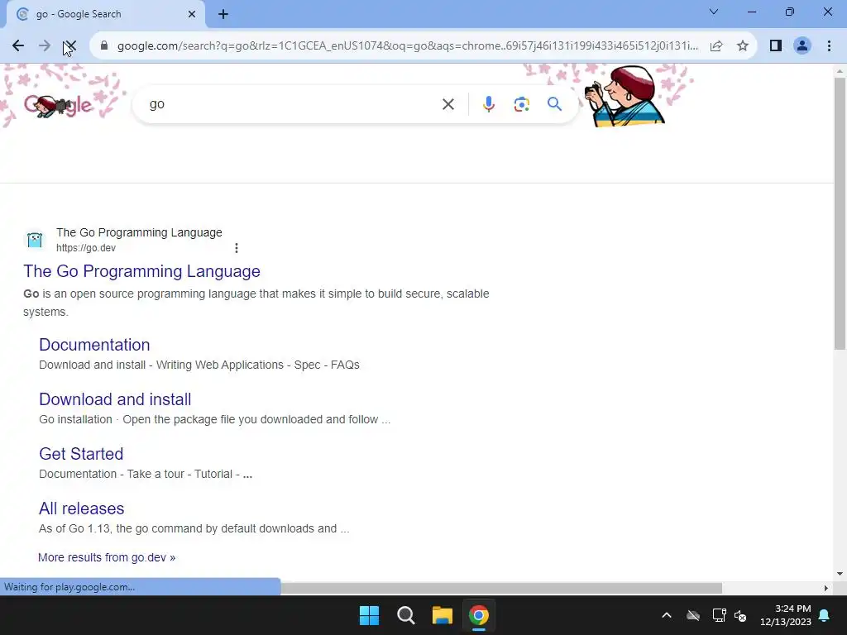Click the Go gopher favicon
The height and width of the screenshot is (635, 847).
[x=35, y=239]
